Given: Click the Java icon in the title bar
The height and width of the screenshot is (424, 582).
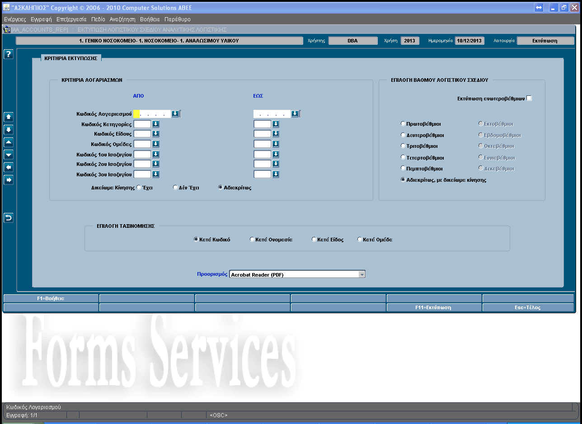Looking at the screenshot, I should click(6, 7).
